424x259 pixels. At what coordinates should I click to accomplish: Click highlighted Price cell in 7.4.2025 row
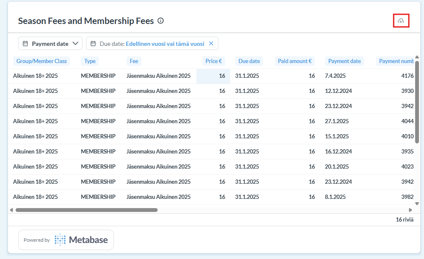pyautogui.click(x=213, y=76)
